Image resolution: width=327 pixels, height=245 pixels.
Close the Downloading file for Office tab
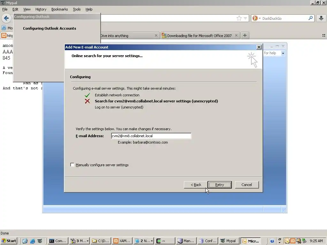coord(236,35)
